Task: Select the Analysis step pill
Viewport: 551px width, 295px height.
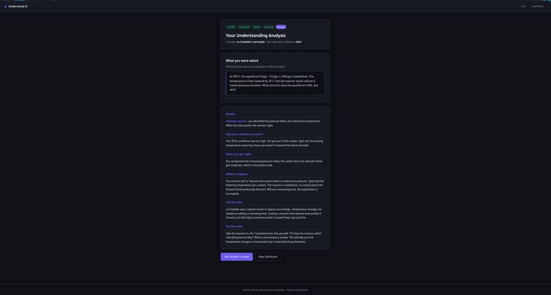Action: pyautogui.click(x=281, y=27)
